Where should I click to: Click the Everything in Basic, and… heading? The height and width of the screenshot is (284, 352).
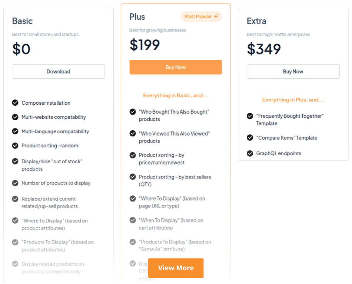(176, 95)
